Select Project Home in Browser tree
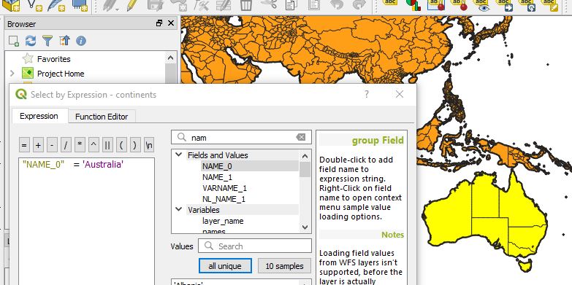Screen dimensions: 572x285 [61, 74]
